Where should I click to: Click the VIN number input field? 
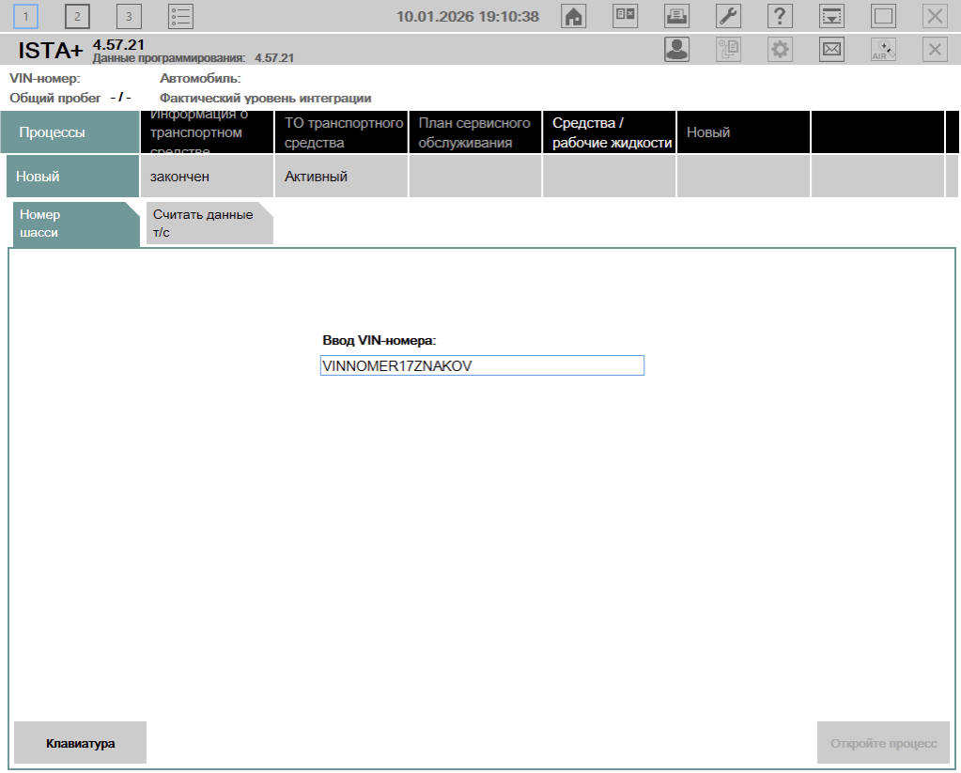482,366
